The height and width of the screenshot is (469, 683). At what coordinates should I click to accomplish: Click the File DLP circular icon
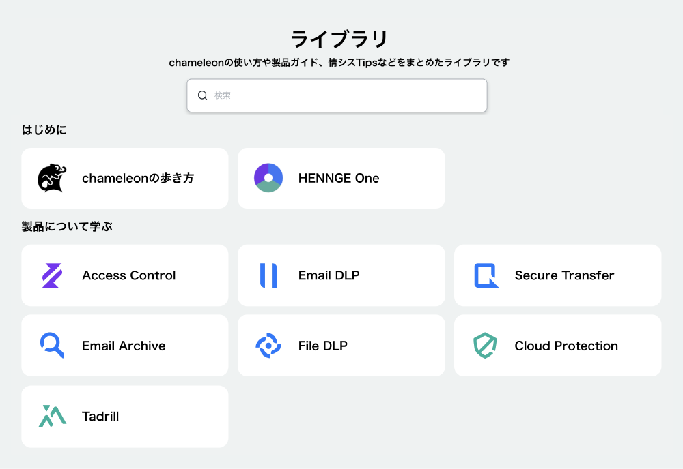[268, 346]
